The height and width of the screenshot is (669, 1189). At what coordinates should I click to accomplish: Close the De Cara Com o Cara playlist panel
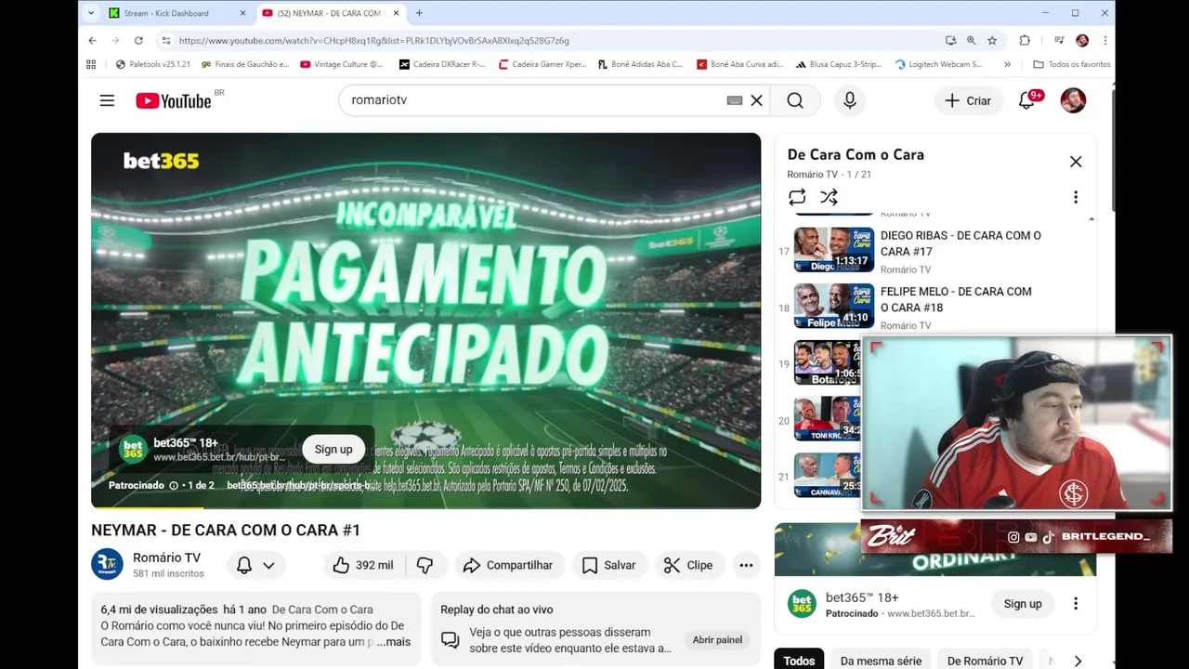coord(1076,162)
